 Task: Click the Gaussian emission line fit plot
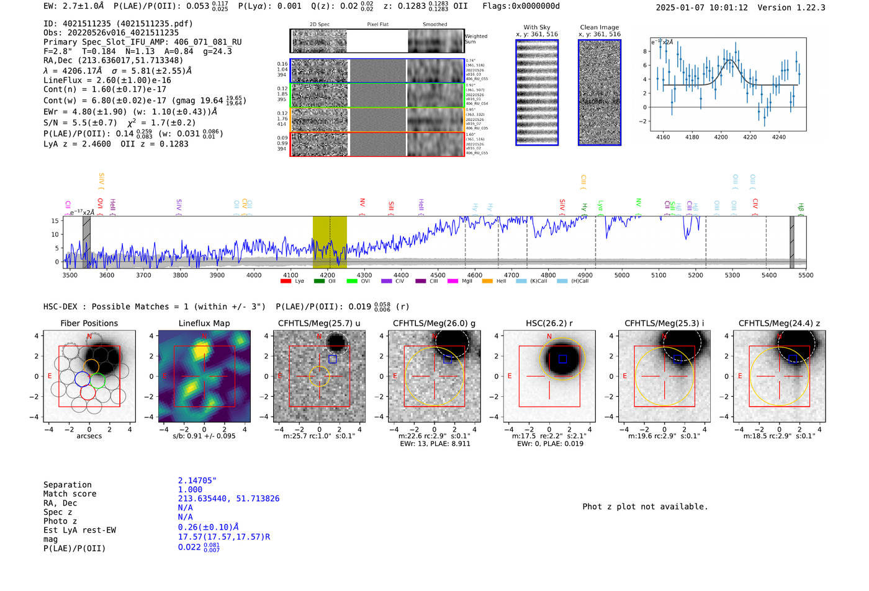(x=728, y=84)
